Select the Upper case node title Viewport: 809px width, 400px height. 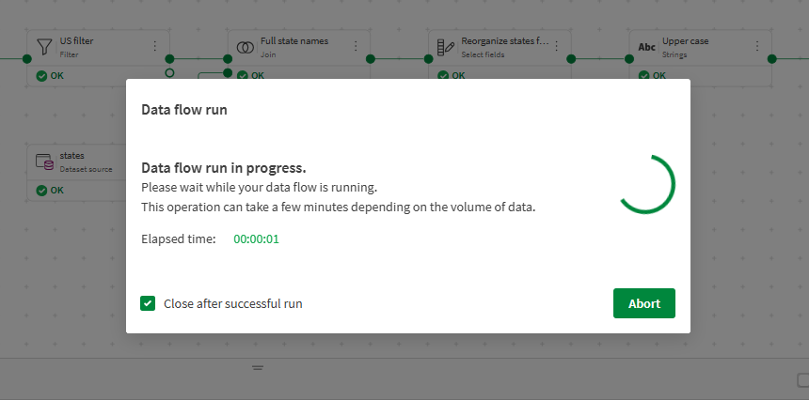click(685, 41)
